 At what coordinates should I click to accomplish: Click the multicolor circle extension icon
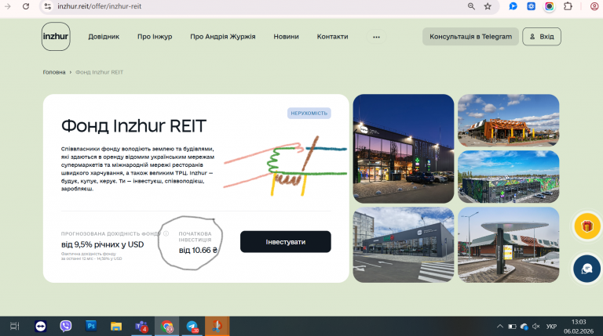549,6
